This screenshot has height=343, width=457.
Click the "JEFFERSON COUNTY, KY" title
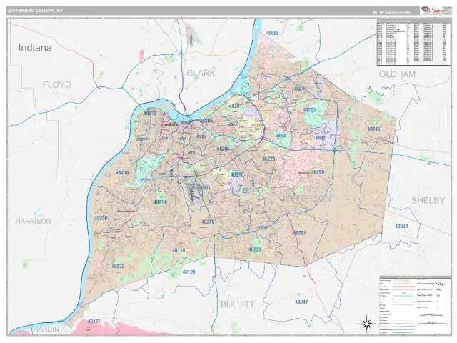coord(35,11)
